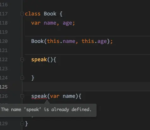This screenshot has height=130, width=150.
Task: Click line number 122 in the gutter
Action: pyautogui.click(x=4, y=60)
